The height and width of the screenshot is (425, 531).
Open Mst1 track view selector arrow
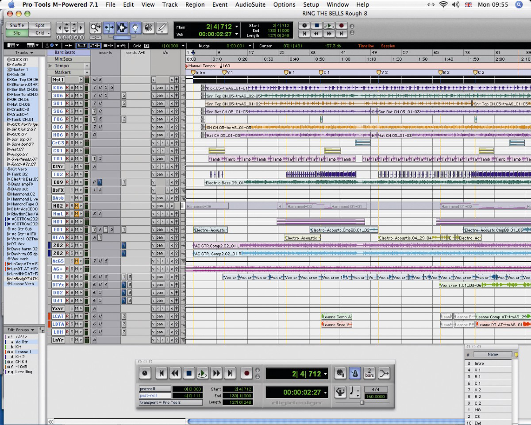tap(81, 80)
